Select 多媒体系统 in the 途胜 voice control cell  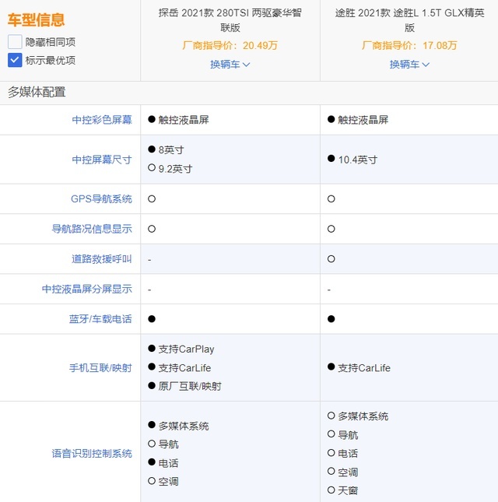[x=363, y=416]
